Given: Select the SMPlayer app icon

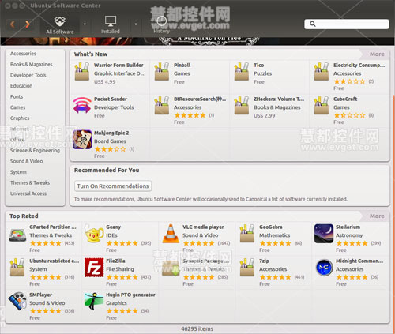Looking at the screenshot, I should point(17,301).
